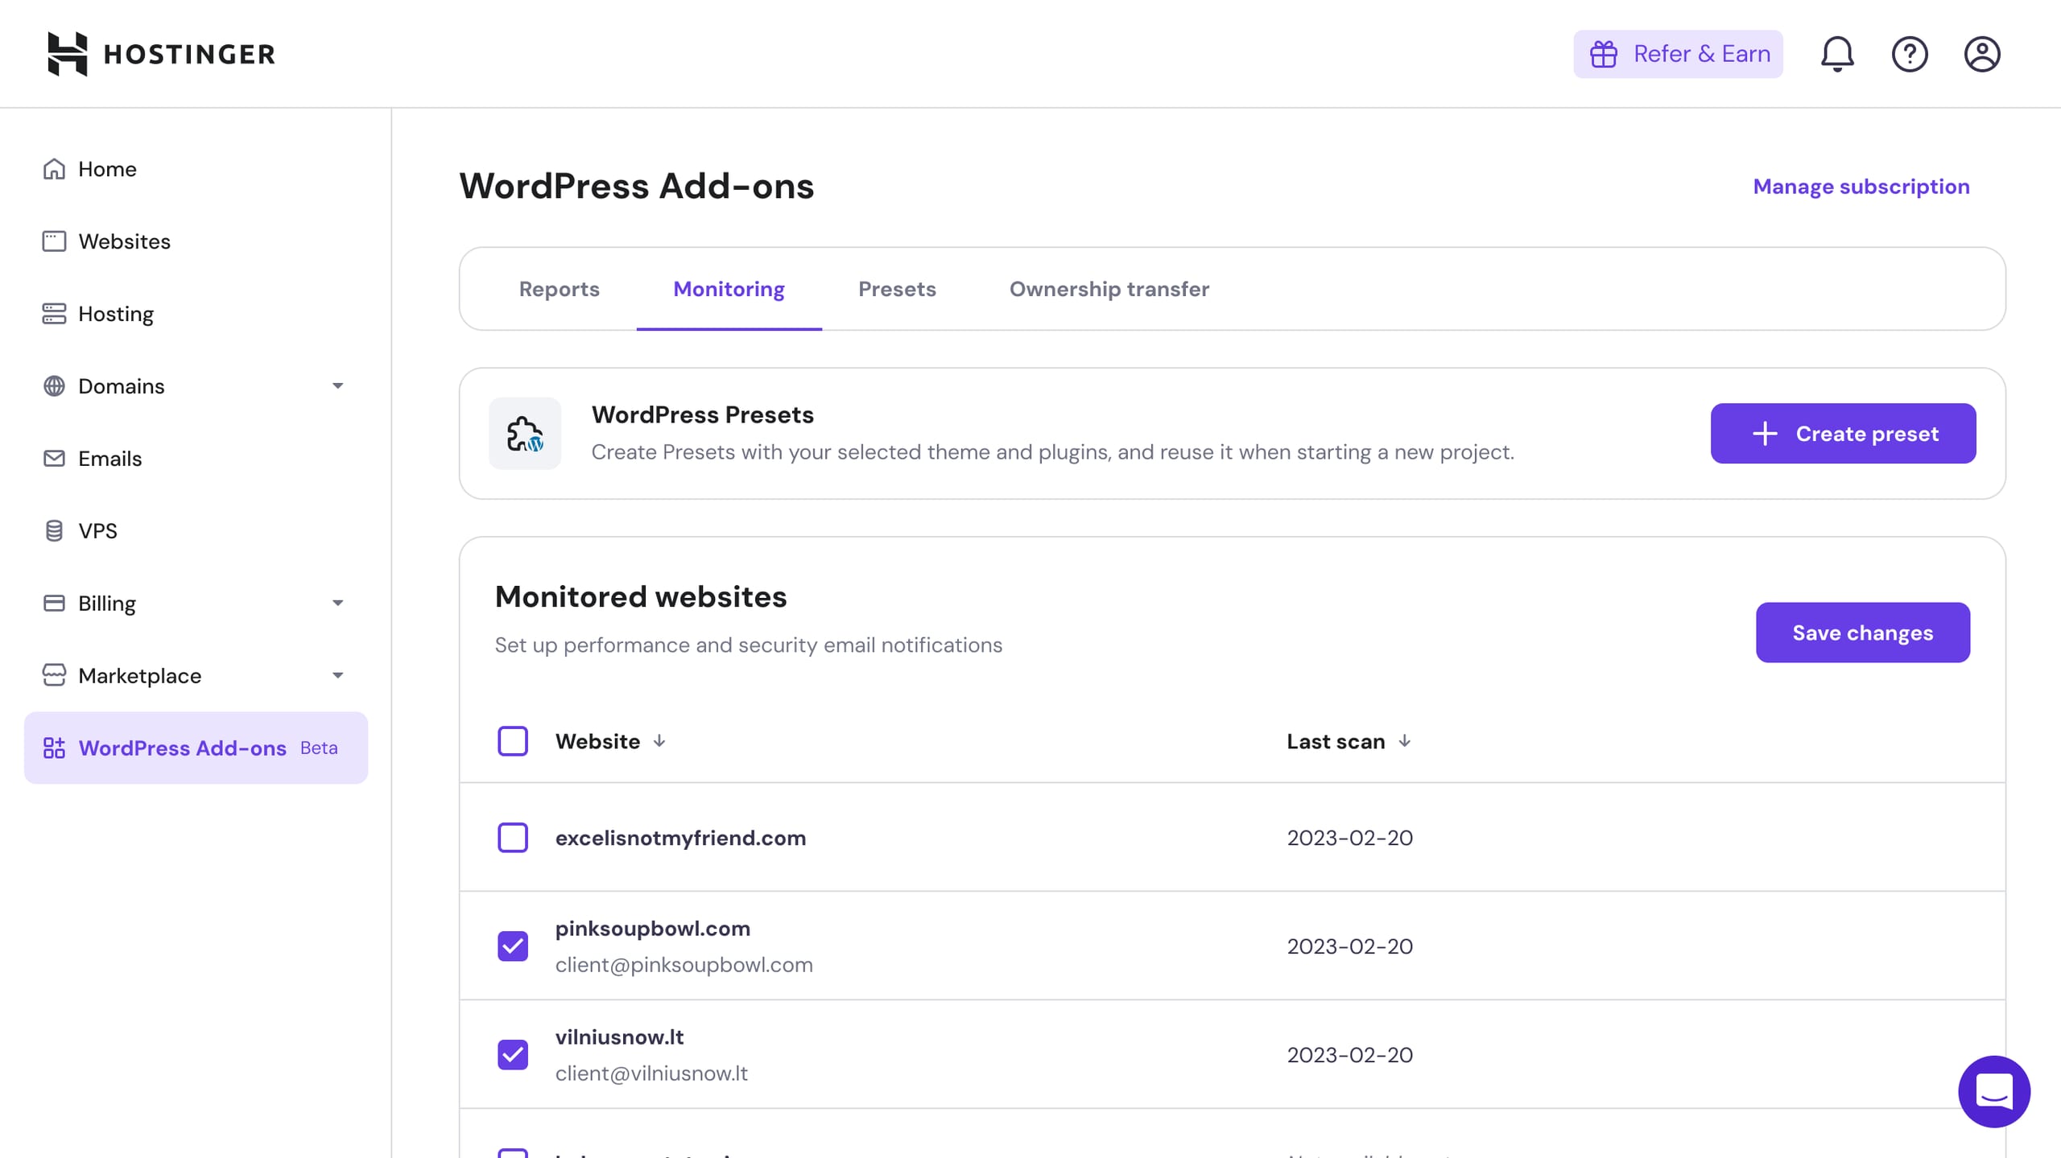2061x1158 pixels.
Task: Open the notifications bell
Action: [x=1837, y=54]
